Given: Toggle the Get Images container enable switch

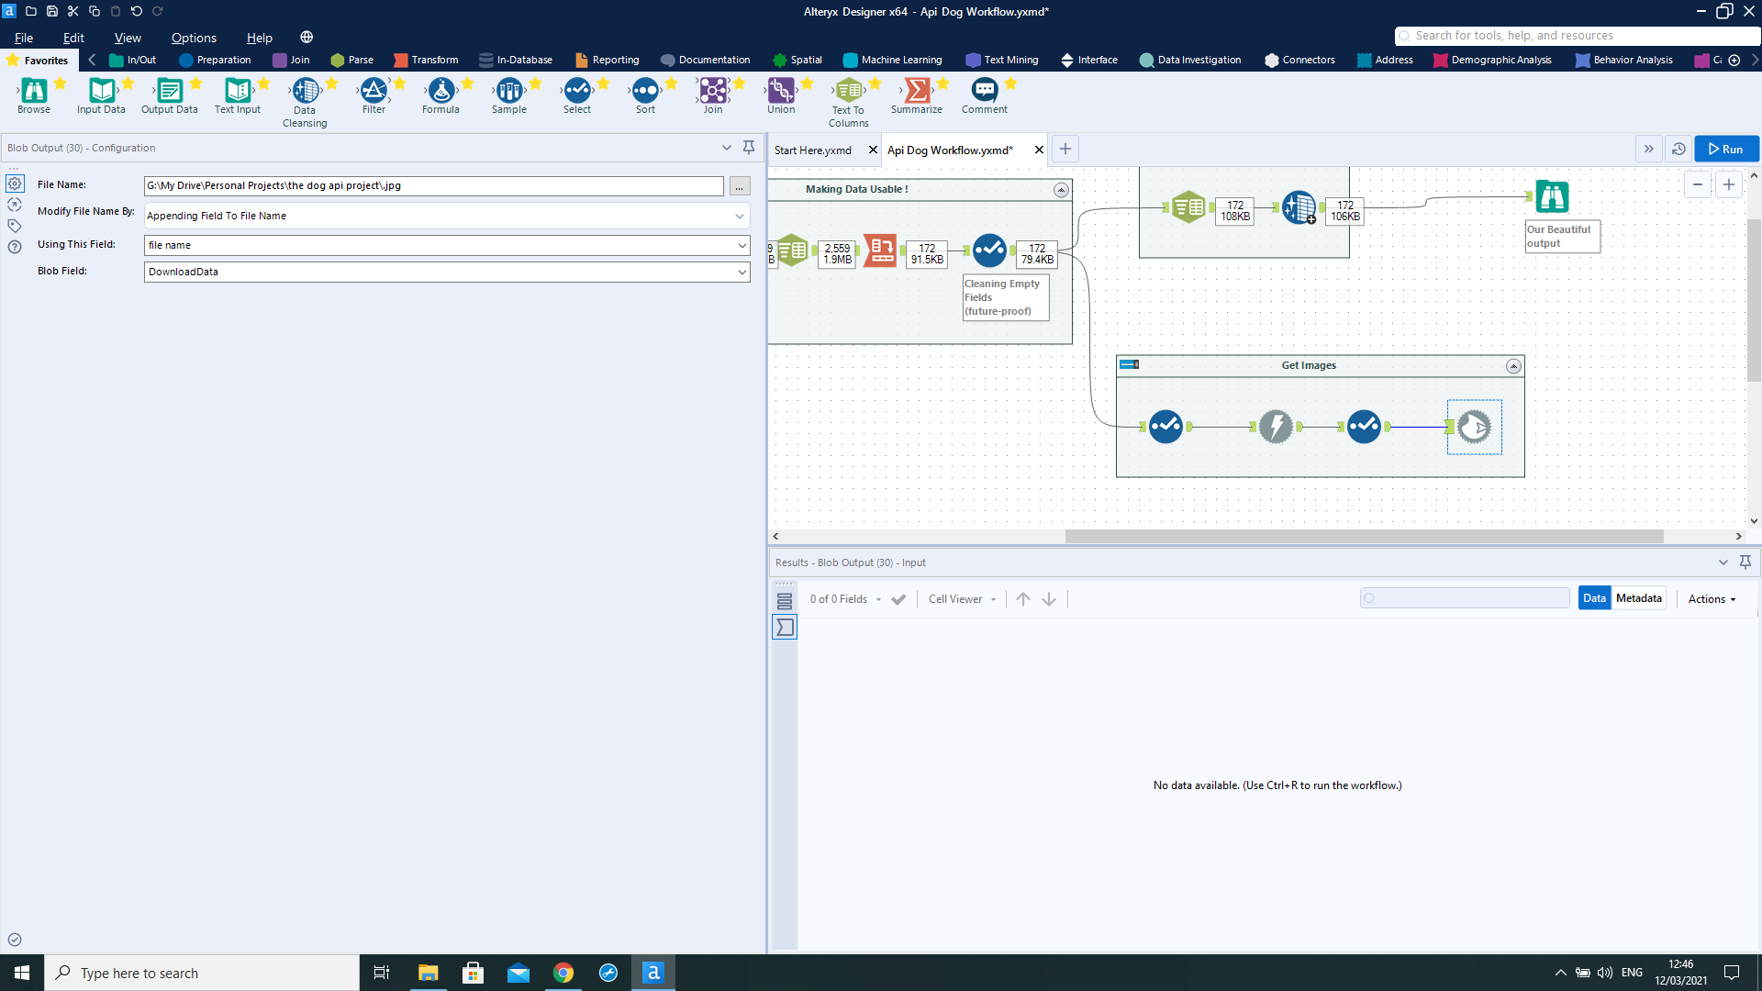Looking at the screenshot, I should (x=1130, y=365).
